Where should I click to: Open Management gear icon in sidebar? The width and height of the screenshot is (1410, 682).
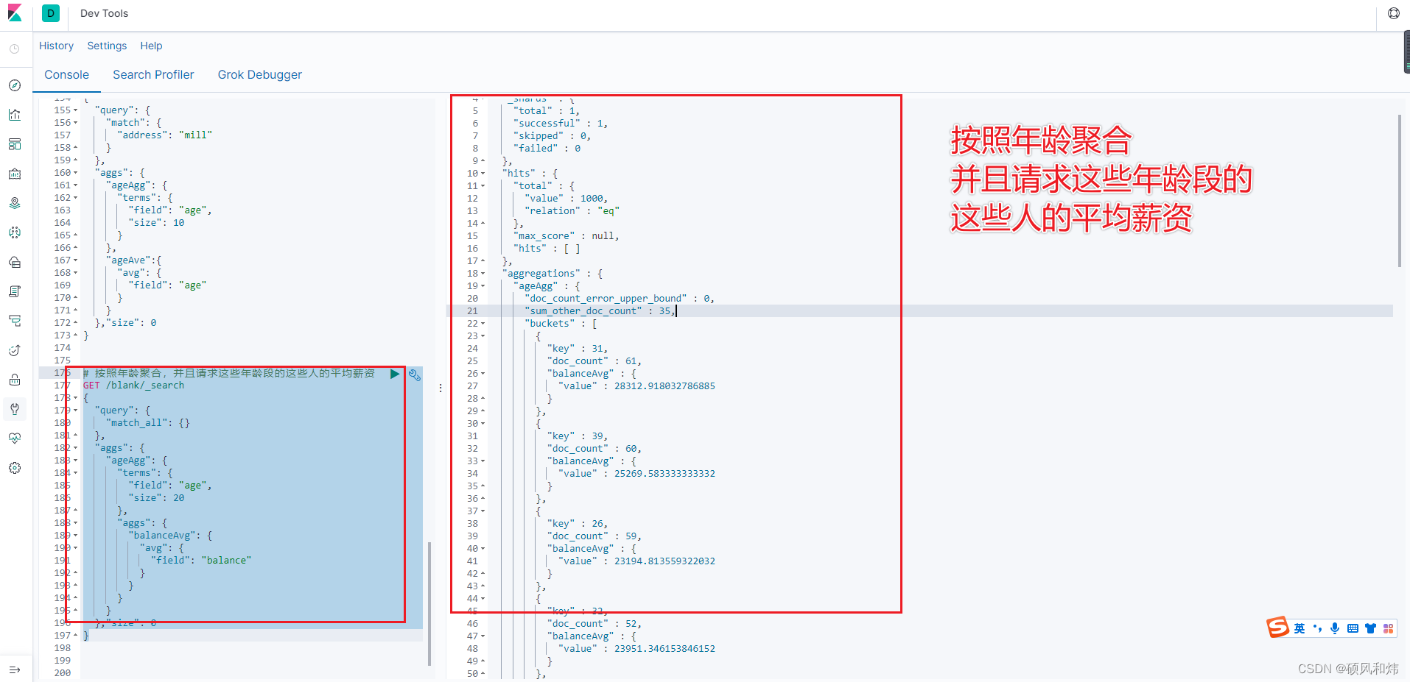(15, 468)
